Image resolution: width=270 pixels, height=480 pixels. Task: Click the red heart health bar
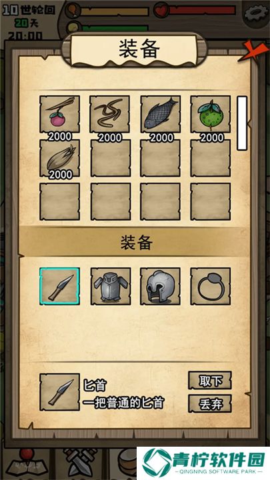tap(195, 10)
